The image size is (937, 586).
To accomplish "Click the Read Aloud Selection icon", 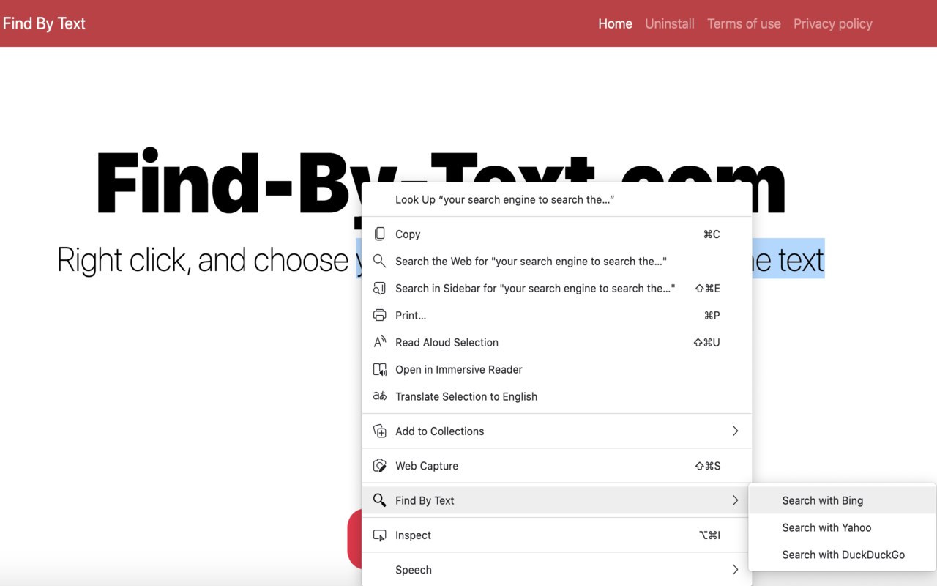I will coord(379,343).
